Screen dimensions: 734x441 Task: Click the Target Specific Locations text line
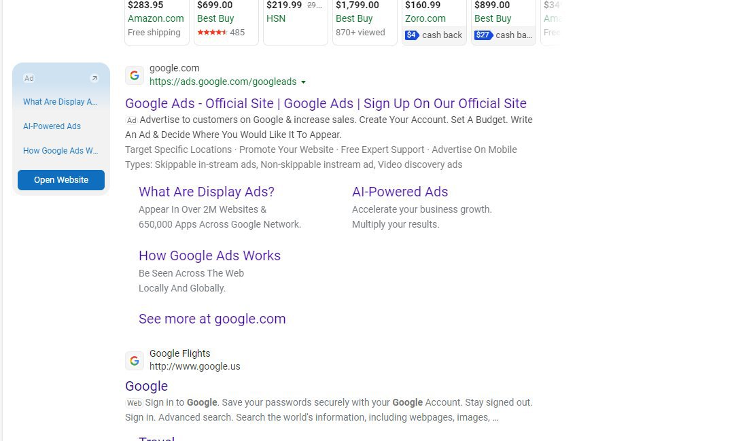[x=321, y=149]
